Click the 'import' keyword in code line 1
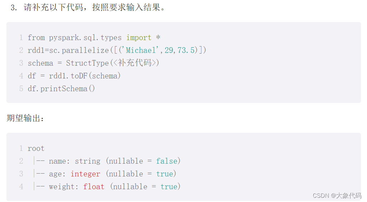This screenshot has height=202, width=367. tap(139, 38)
